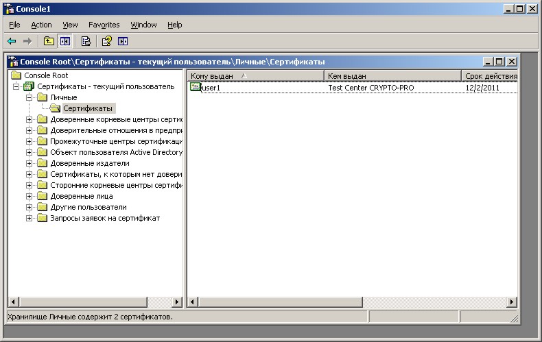Click the Back arrow toolbar icon
Viewport: 542px width, 342px height.
tap(12, 41)
